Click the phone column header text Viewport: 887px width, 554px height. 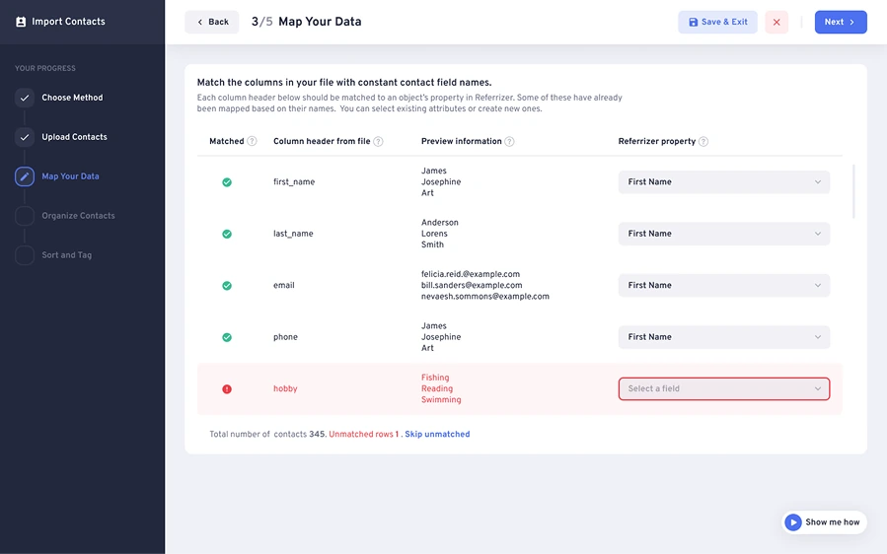pyautogui.click(x=286, y=337)
